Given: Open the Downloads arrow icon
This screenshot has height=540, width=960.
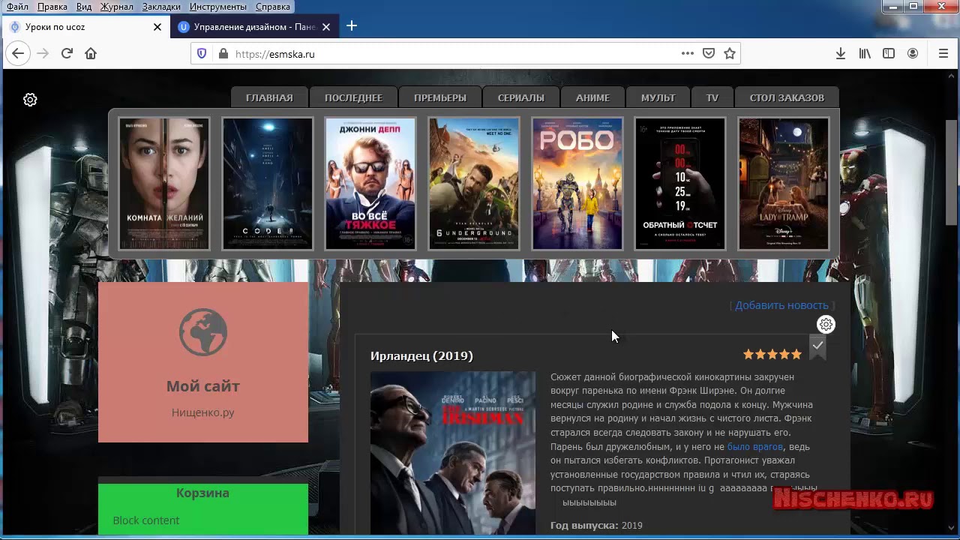Looking at the screenshot, I should point(841,53).
